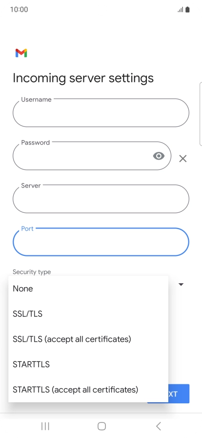Go to home screen via home icon
Viewport: 202px width, 438px height.
(101, 426)
